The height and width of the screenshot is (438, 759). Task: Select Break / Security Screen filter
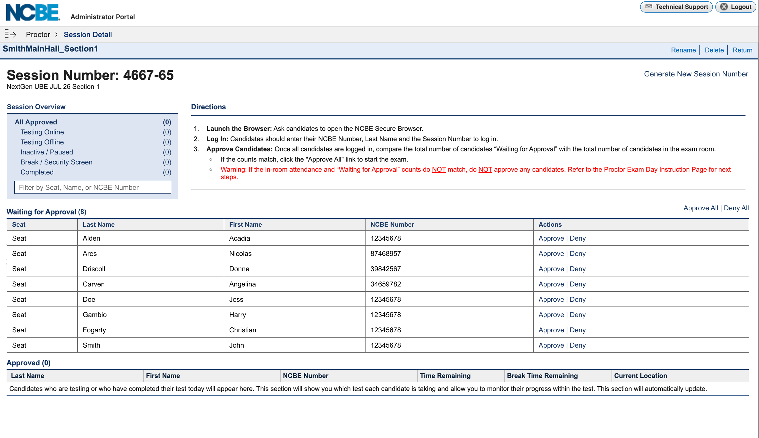(x=56, y=162)
